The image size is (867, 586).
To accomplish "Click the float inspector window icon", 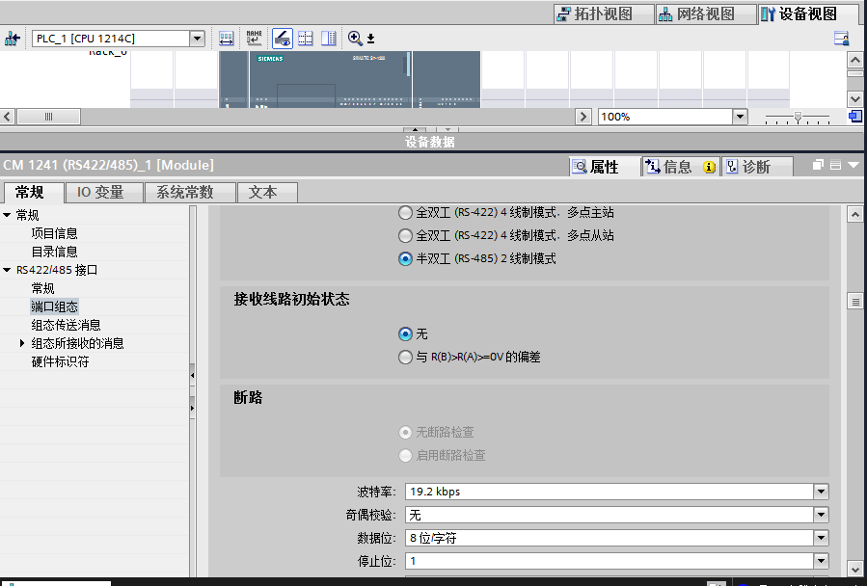I will point(818,166).
